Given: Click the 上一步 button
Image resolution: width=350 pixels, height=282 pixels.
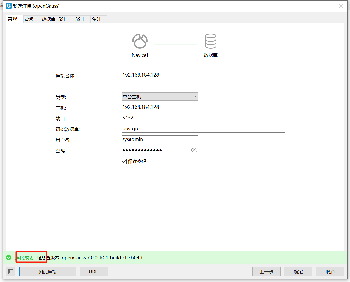Looking at the screenshot, I should tap(266, 272).
